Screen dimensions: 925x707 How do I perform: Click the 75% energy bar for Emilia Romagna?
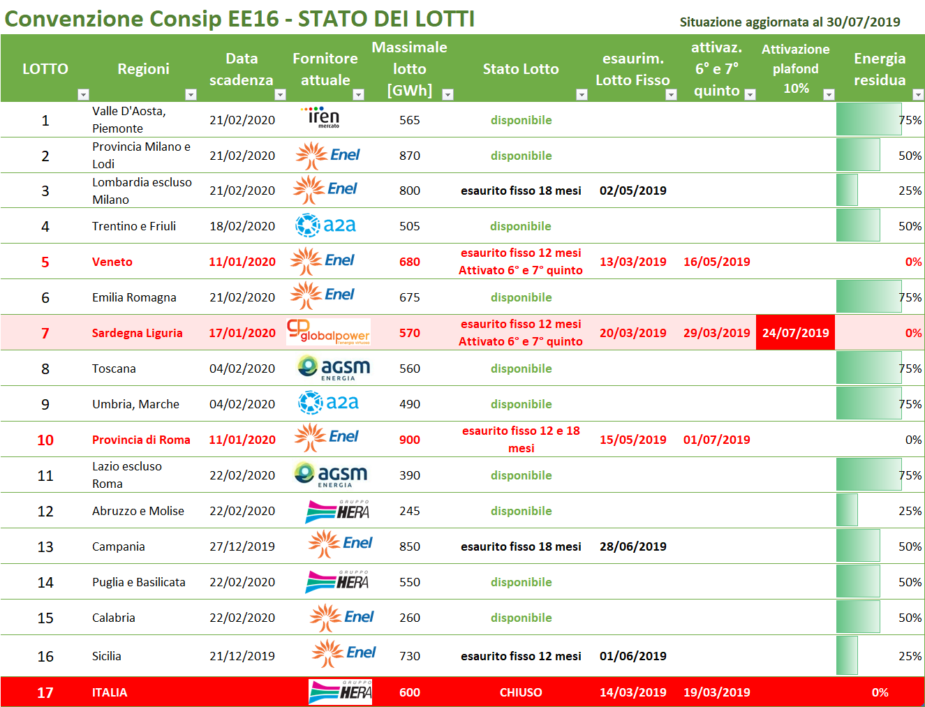coord(868,296)
